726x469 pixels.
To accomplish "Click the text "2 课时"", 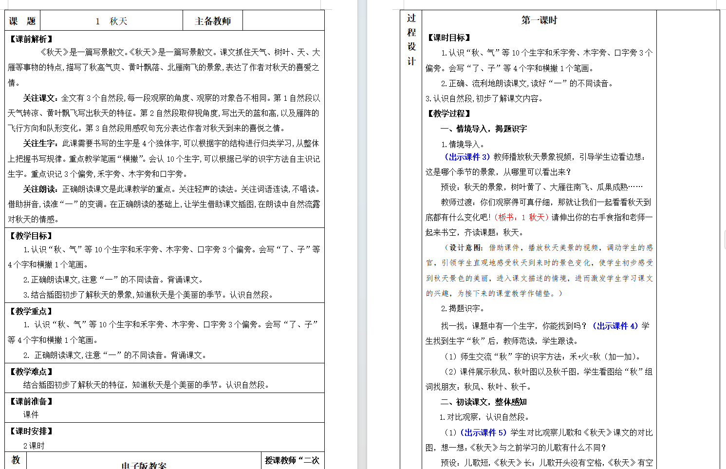I will click(34, 446).
